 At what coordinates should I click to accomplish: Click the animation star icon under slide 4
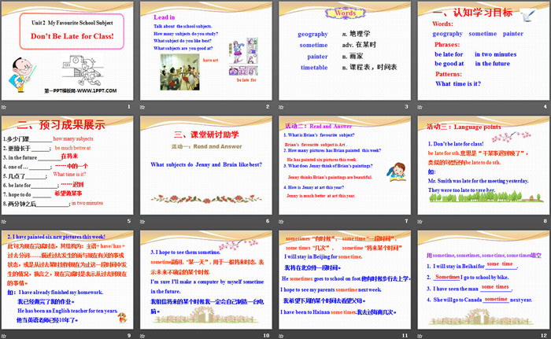pos(420,107)
